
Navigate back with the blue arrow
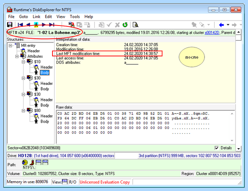click(x=222, y=25)
